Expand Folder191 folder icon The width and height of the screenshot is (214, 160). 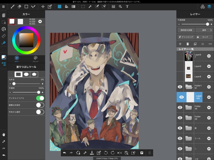pos(189,87)
